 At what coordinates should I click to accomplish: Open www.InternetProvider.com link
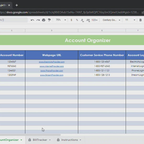click(52, 66)
